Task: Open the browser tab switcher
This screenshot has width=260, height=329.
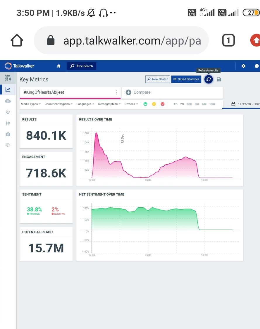Action: click(228, 40)
